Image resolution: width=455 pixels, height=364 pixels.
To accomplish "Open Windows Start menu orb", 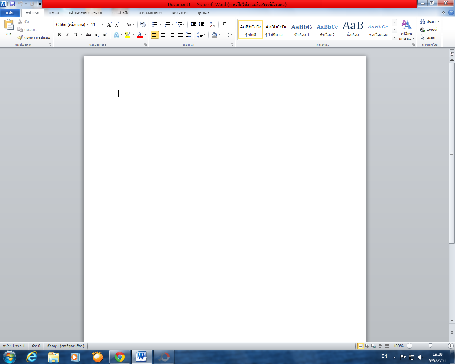I will point(10,357).
